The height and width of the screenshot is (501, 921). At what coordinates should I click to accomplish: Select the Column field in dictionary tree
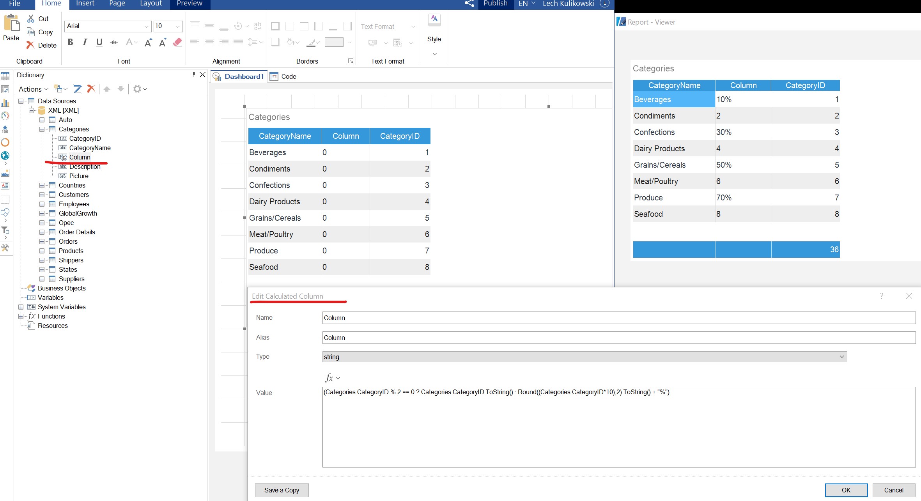[80, 157]
